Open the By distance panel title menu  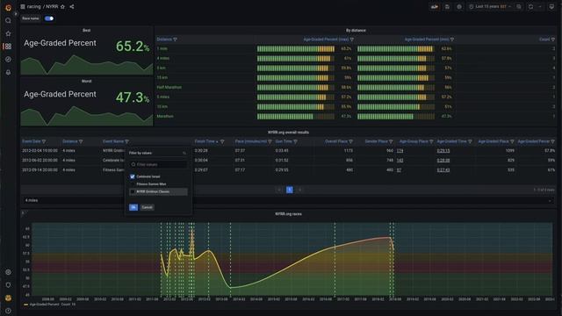click(356, 31)
